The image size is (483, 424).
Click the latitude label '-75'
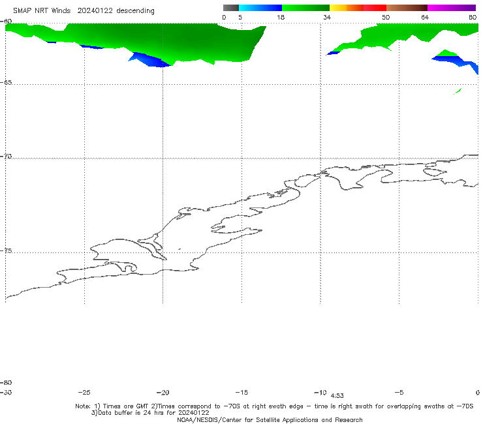[x=6, y=251]
